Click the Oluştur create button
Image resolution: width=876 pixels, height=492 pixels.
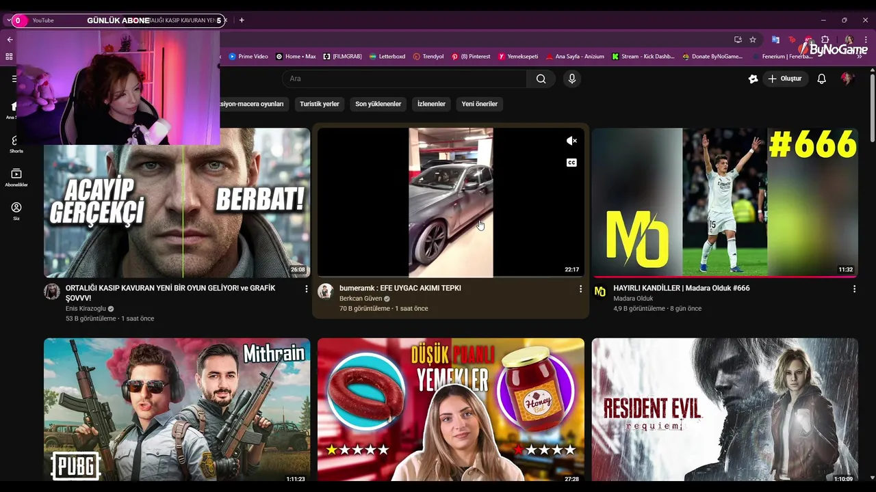coord(784,79)
